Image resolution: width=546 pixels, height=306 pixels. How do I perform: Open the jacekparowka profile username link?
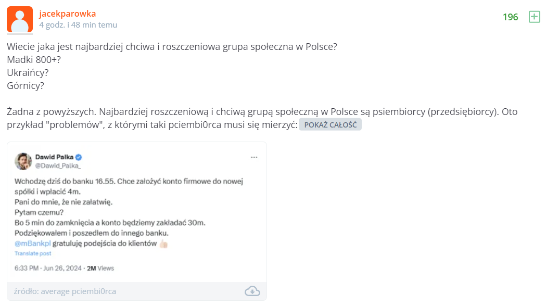[67, 14]
